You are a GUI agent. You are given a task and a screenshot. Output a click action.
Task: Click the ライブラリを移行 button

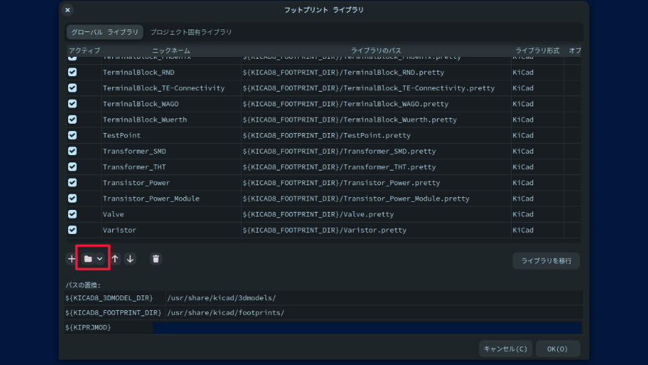[x=546, y=261]
